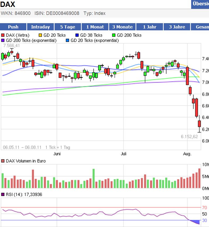Click the RSI 50 axis label
The image size is (209, 227).
(x=204, y=214)
